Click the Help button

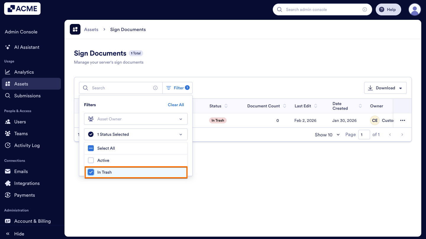click(x=388, y=9)
